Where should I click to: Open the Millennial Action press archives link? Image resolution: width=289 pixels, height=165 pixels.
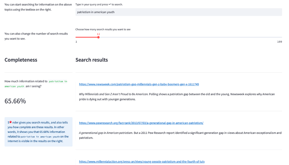[142, 162]
